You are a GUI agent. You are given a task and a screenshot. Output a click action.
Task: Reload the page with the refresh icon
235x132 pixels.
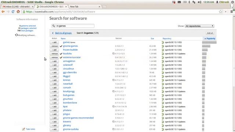13,12
